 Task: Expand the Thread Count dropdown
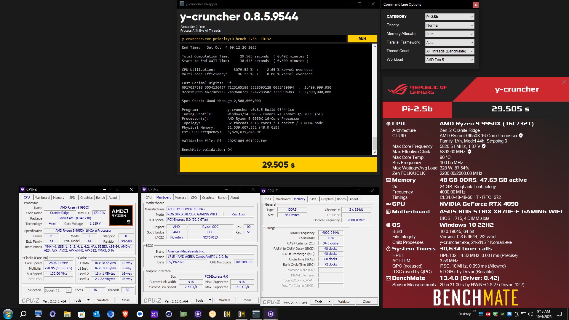(x=450, y=51)
